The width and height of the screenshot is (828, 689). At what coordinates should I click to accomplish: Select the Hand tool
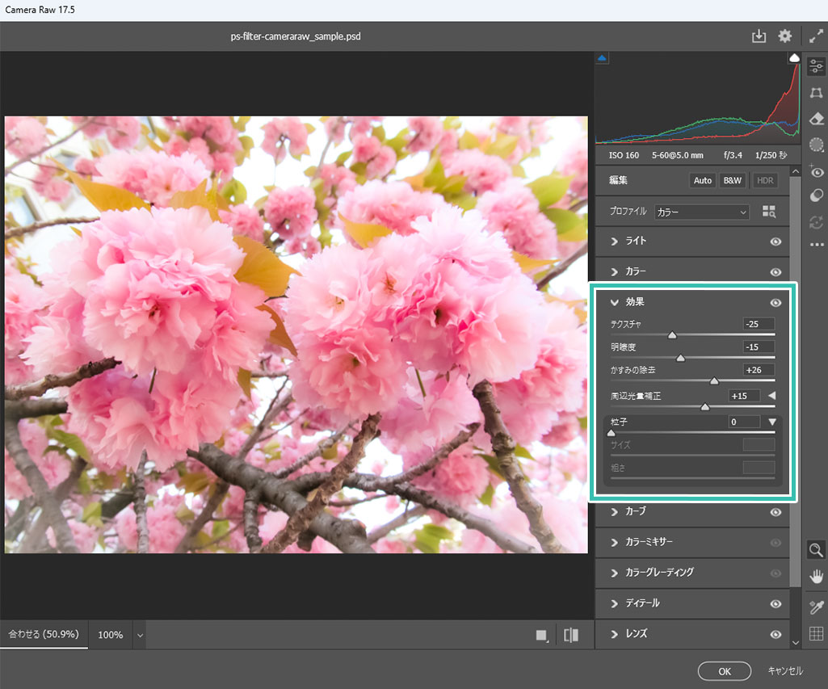tap(816, 576)
